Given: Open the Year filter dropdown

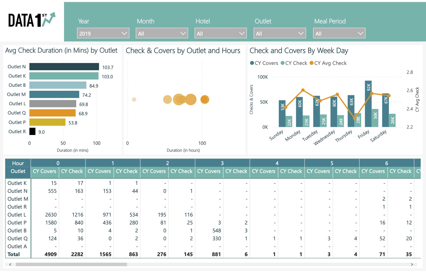Looking at the screenshot, I should 103,33.
